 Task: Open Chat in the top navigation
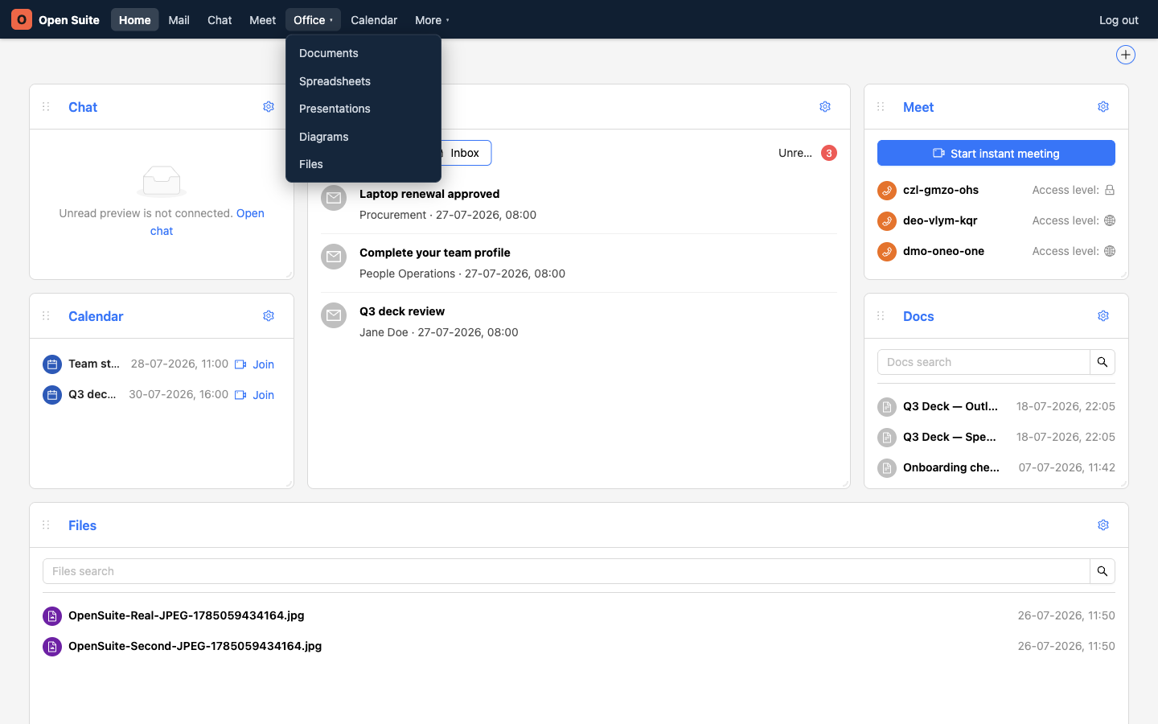point(220,19)
